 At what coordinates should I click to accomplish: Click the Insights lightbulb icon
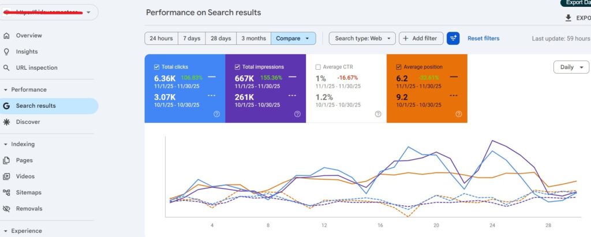(x=6, y=52)
